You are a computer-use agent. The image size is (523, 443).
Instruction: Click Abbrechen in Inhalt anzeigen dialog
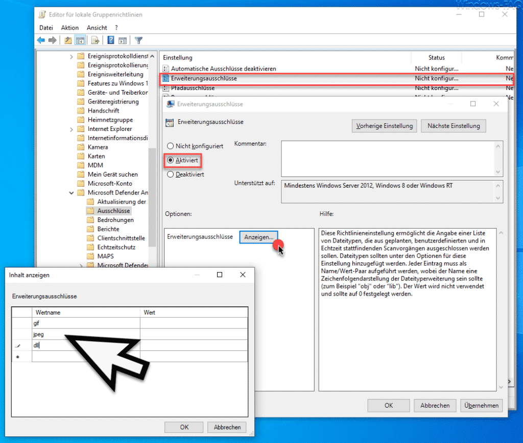pos(227,427)
